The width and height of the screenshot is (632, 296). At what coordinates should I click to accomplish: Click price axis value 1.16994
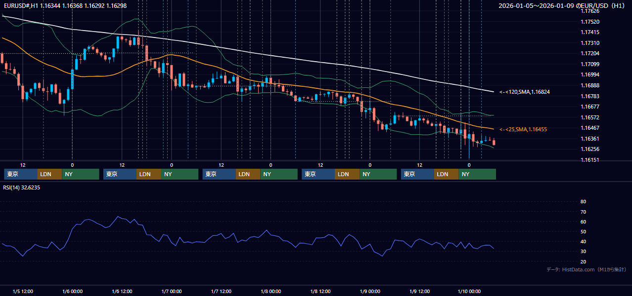pyautogui.click(x=590, y=74)
